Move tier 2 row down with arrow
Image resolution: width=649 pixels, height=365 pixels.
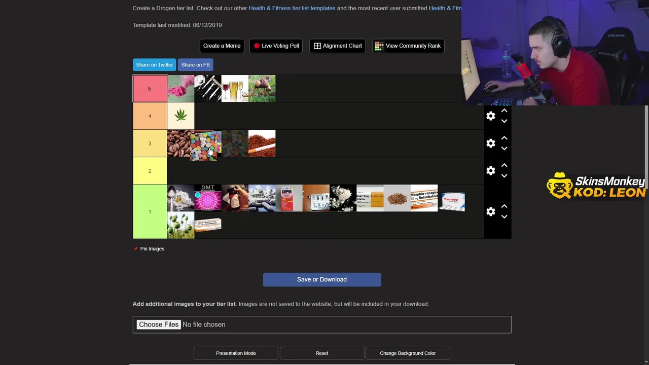[504, 176]
